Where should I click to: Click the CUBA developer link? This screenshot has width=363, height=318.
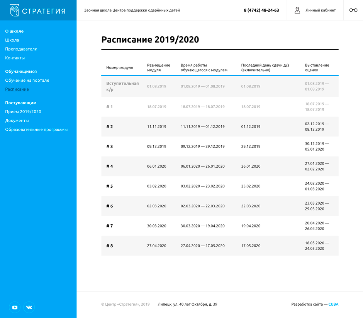point(333,304)
